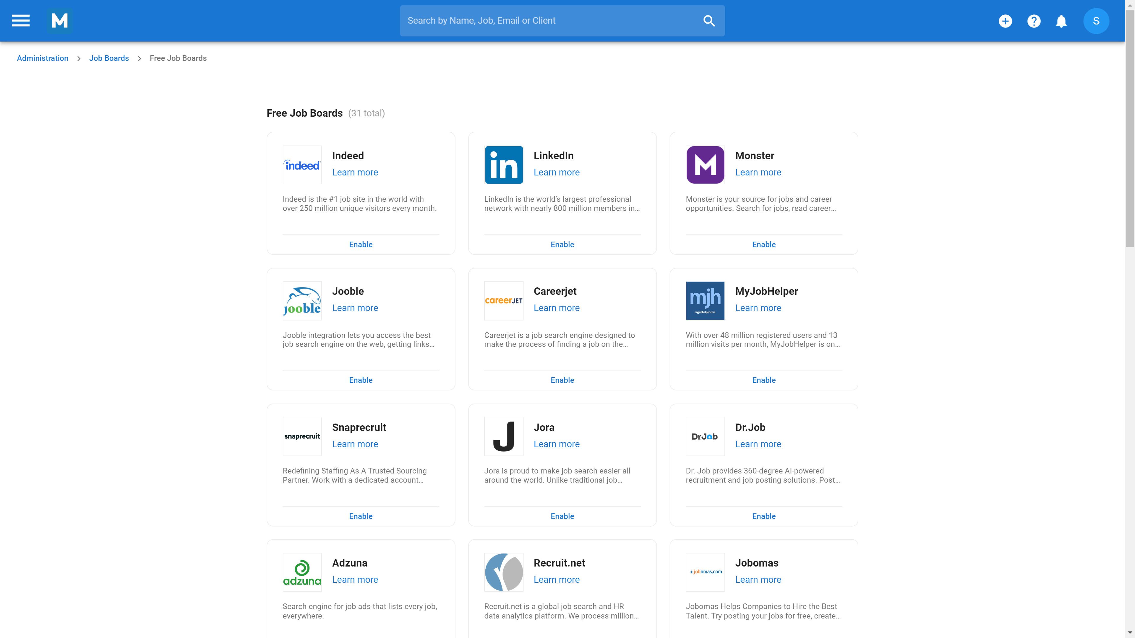This screenshot has height=638, width=1135.
Task: Open the hamburger navigation menu
Action: pyautogui.click(x=21, y=21)
